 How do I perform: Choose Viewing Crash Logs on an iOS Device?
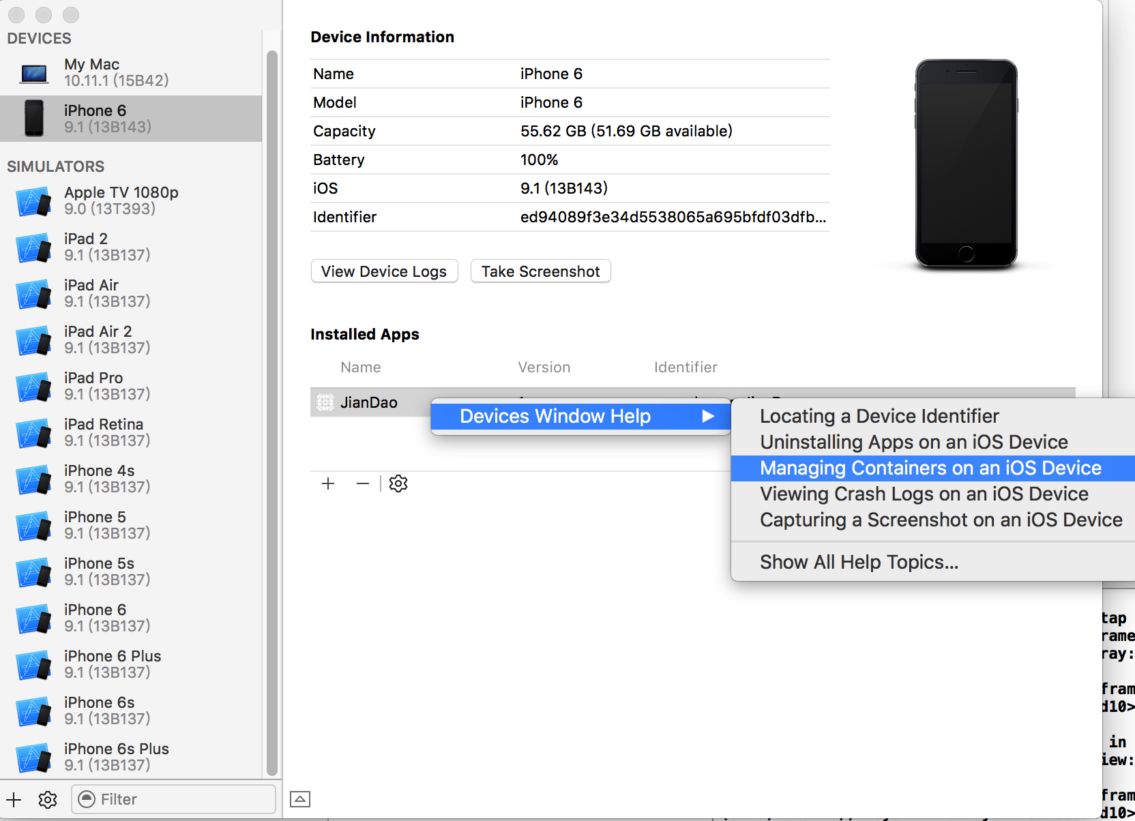[933, 494]
